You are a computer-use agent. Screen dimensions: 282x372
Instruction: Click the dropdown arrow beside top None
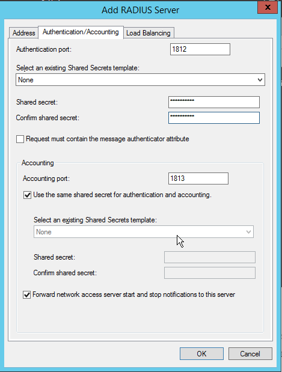(260, 80)
